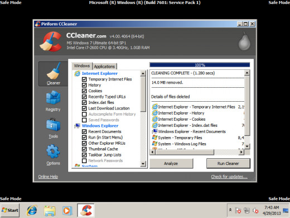Open the Options gear section
This screenshot has width=290, height=218.
coord(53,155)
